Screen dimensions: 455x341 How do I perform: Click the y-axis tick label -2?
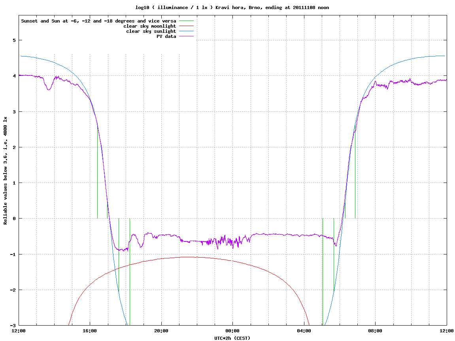tap(13, 290)
